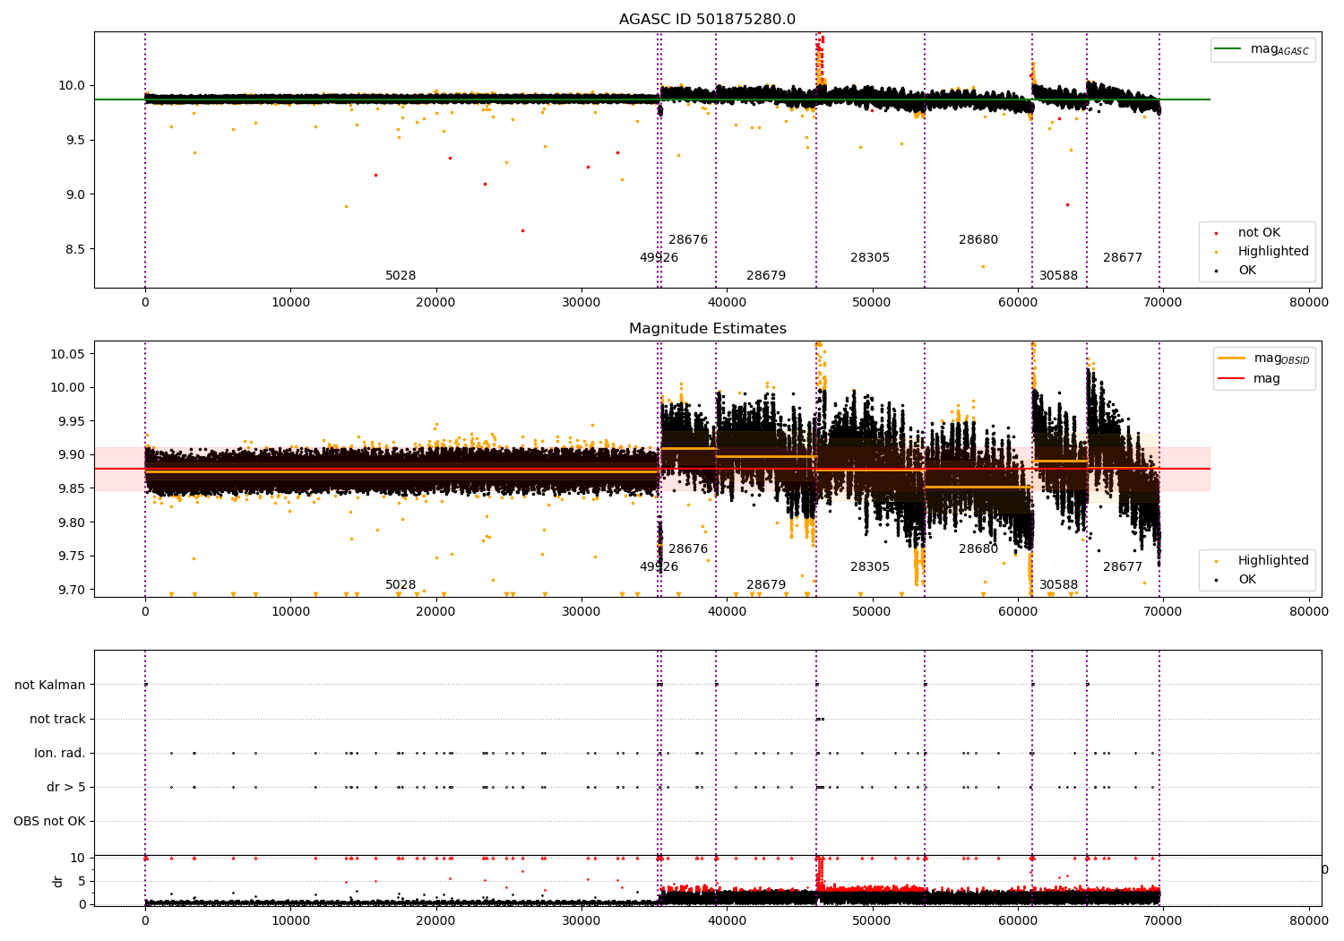
Task: Click x-tick 70000 on Magnitude Estimates plot
Action: [1163, 612]
